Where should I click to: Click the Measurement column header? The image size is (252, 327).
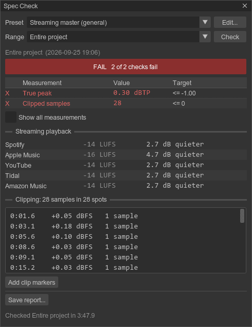pos(42,83)
